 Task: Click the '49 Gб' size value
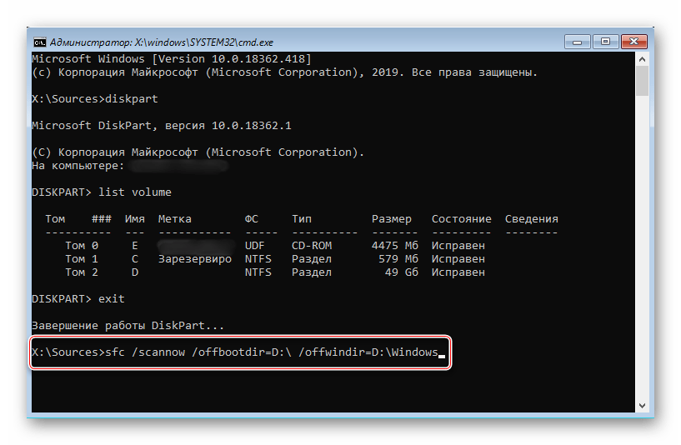[398, 272]
